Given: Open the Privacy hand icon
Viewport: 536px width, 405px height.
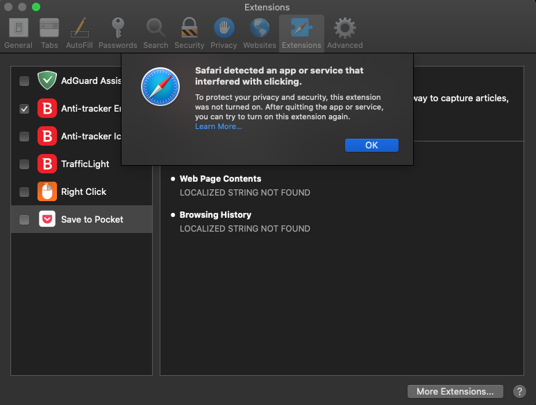Looking at the screenshot, I should [224, 27].
